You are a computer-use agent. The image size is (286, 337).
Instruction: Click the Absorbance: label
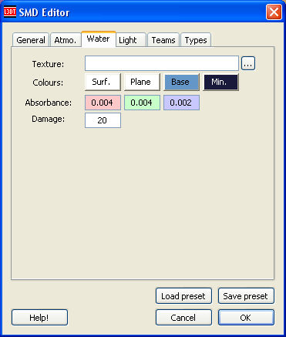click(49, 103)
